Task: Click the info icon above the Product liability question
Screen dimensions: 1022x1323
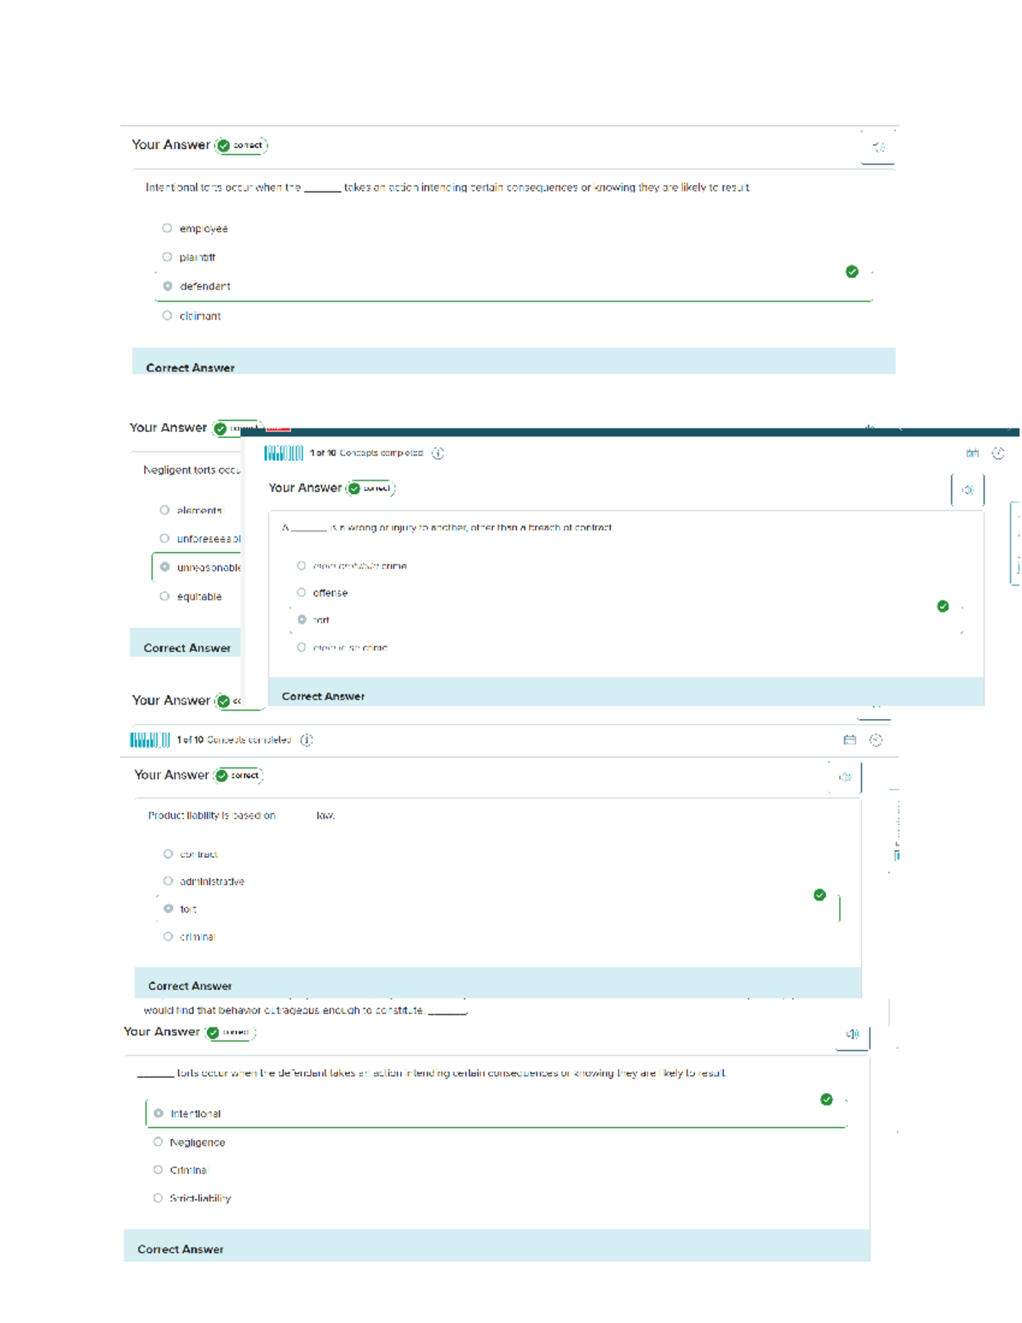Action: point(307,739)
